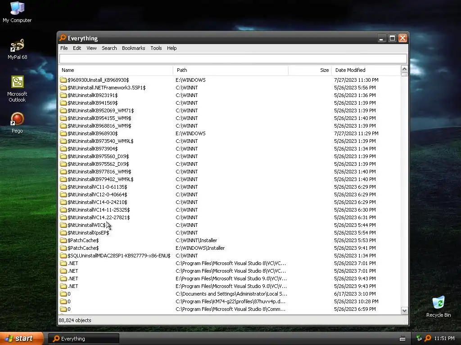Select folder icon of $968930Uinstall_KB968930$
The height and width of the screenshot is (345, 461).
click(63, 80)
